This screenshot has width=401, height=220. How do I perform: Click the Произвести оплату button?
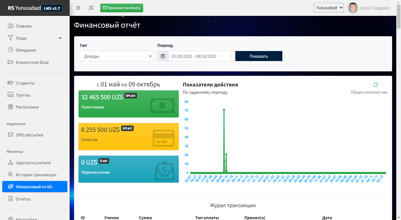122,8
